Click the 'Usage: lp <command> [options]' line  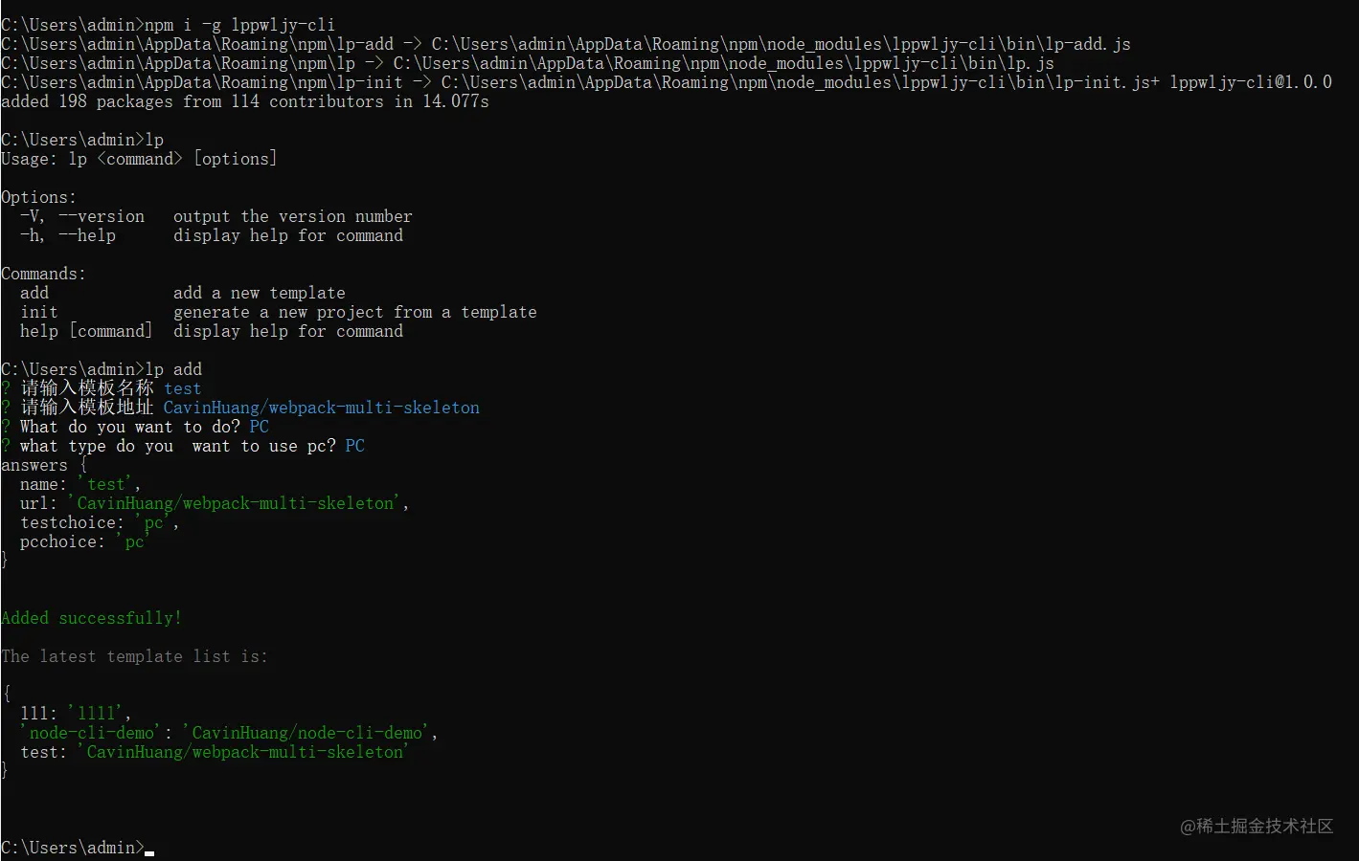[139, 159]
